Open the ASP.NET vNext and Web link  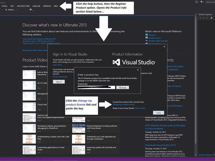(x=158, y=41)
